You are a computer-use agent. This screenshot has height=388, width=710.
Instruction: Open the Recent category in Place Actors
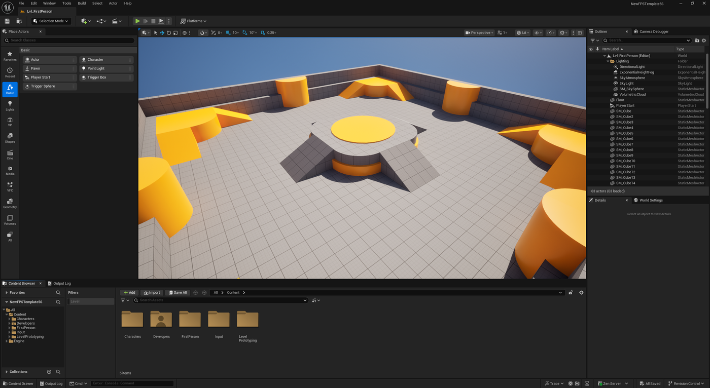point(10,72)
